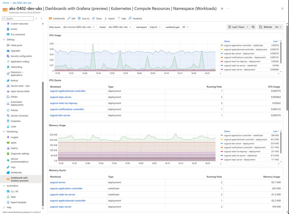Collapse the Automation section

pos(4,186)
